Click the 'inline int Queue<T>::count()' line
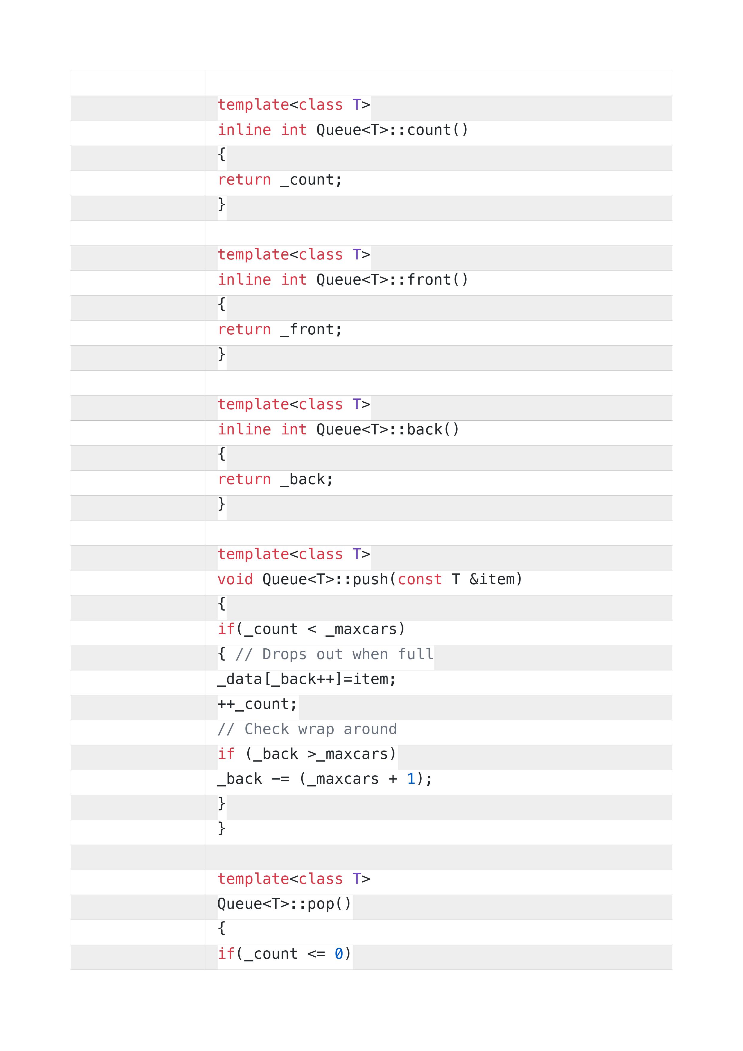743x1051 pixels. click(343, 130)
